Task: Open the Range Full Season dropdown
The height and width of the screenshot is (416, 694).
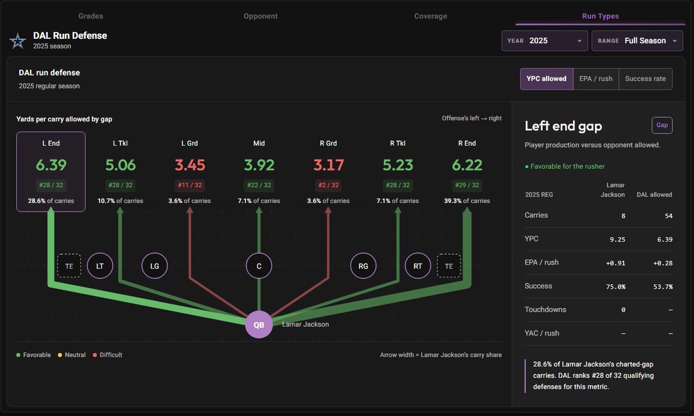Action: [637, 41]
